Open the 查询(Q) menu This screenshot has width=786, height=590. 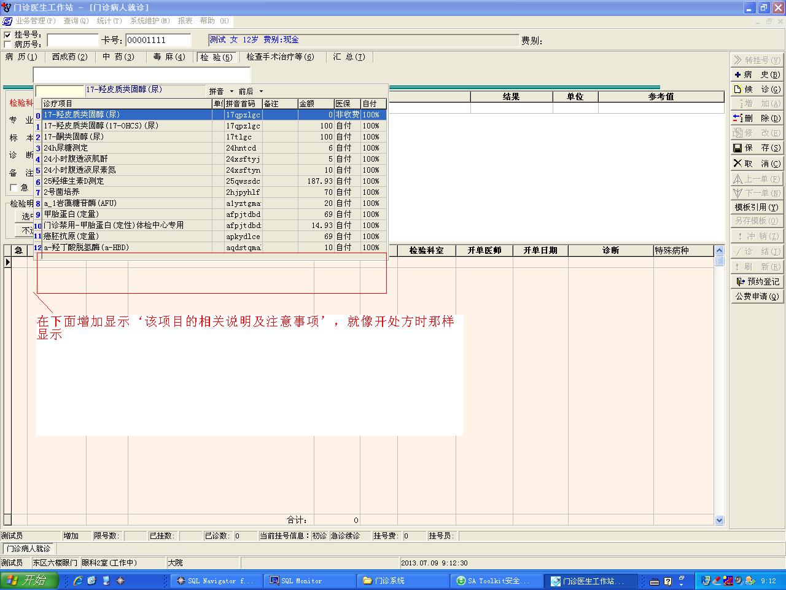click(76, 21)
